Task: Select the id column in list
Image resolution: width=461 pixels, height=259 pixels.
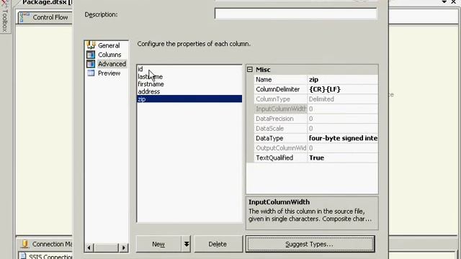Action: pyautogui.click(x=189, y=69)
